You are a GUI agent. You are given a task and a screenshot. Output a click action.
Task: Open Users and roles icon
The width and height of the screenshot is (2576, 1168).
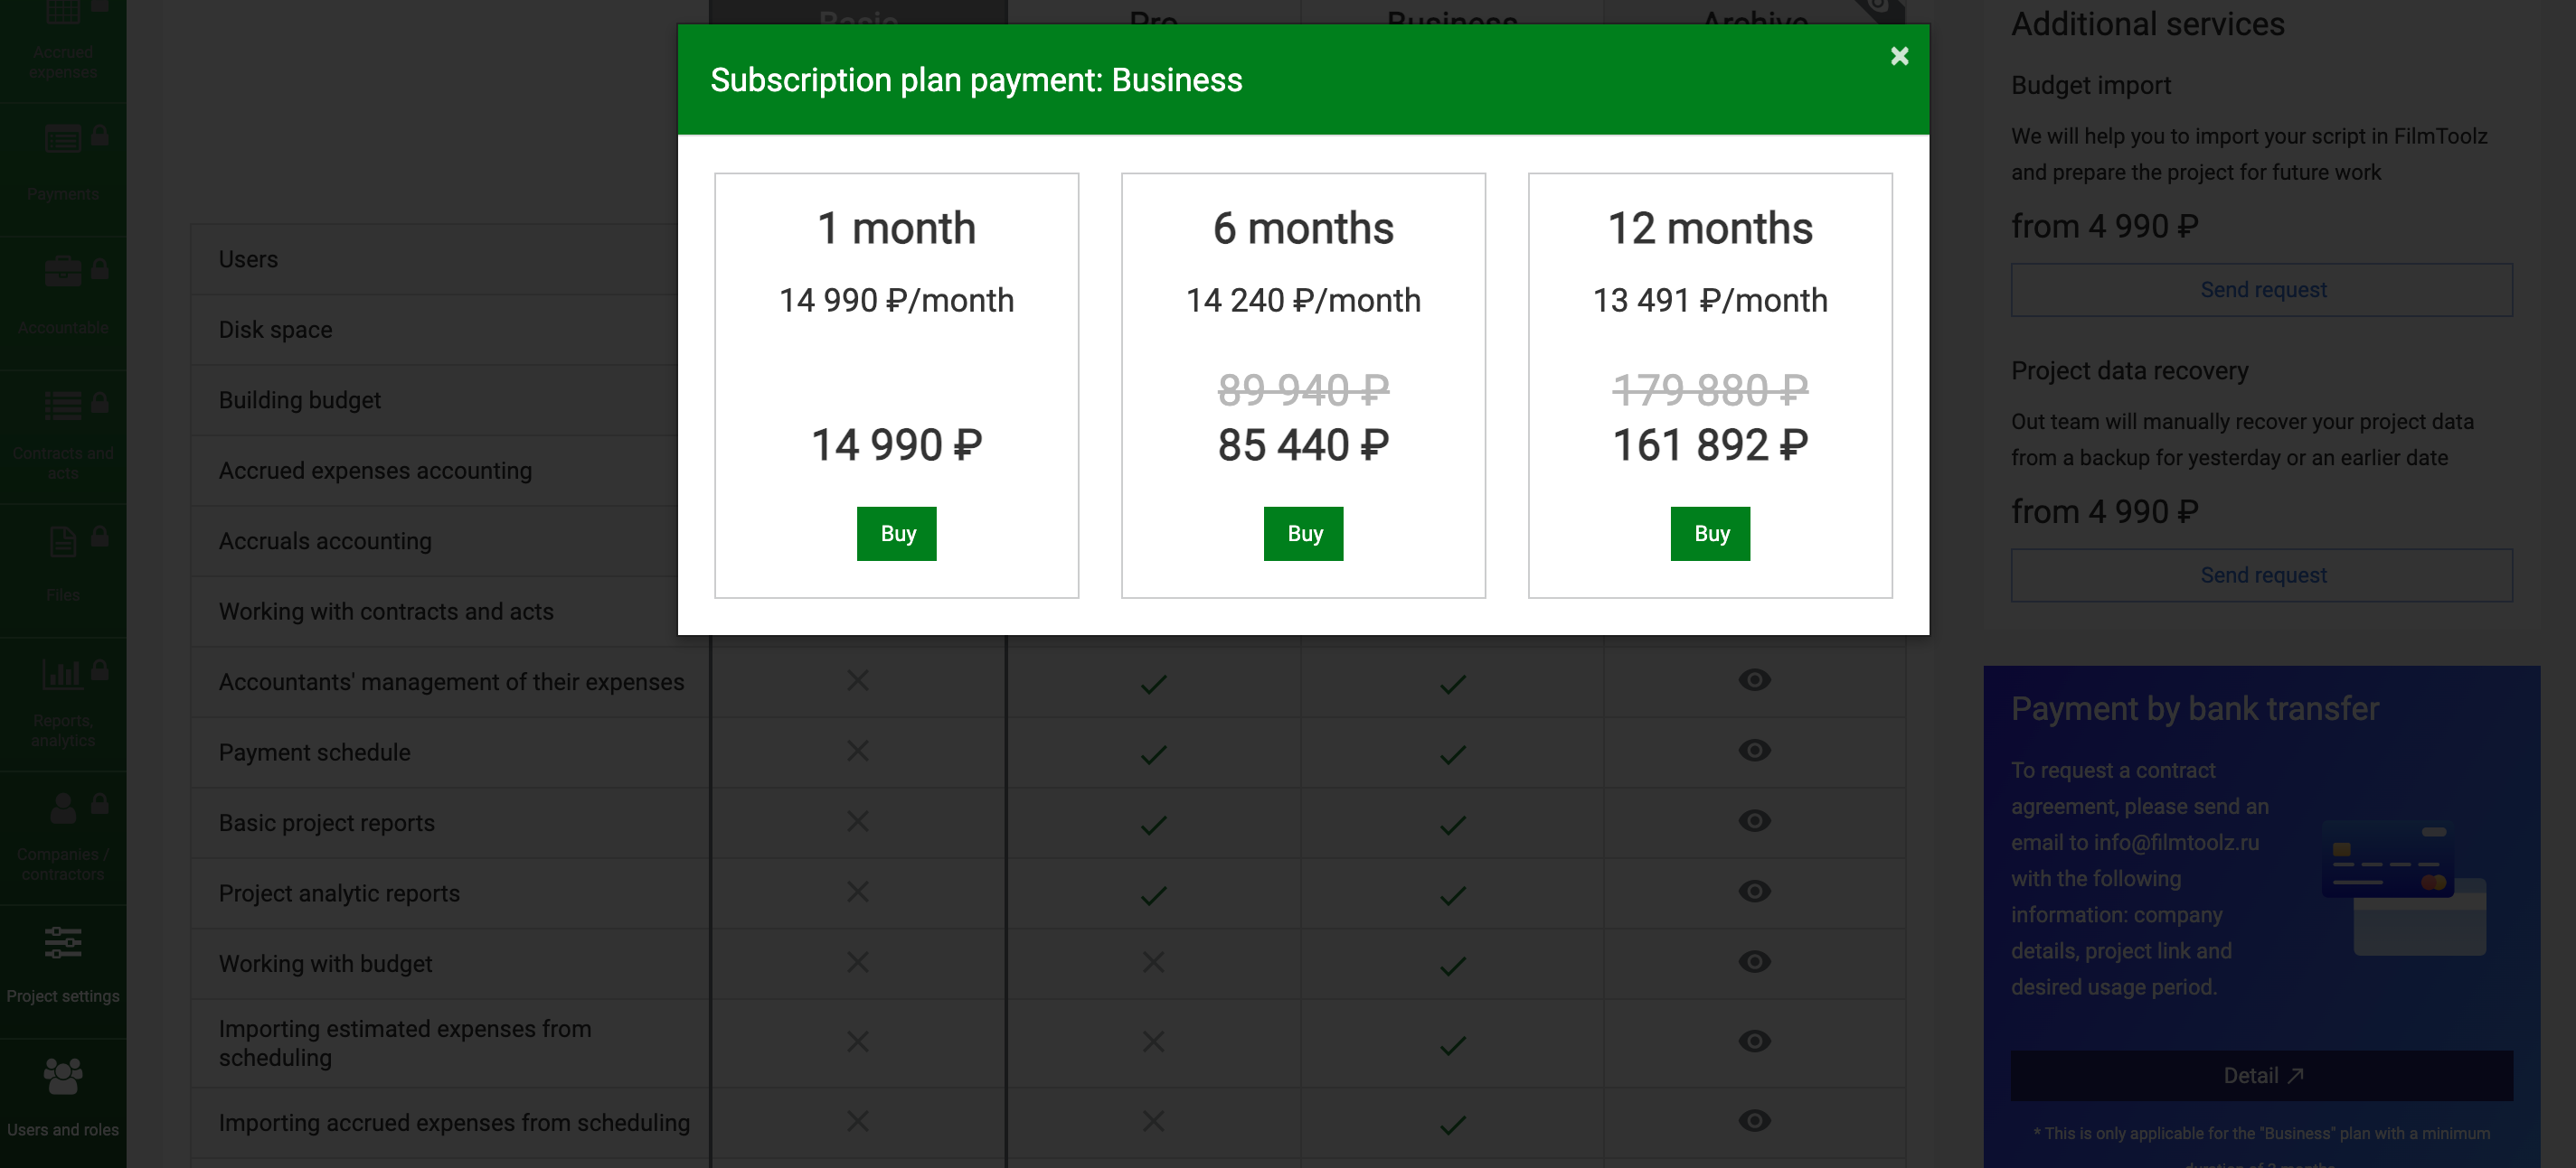tap(63, 1076)
